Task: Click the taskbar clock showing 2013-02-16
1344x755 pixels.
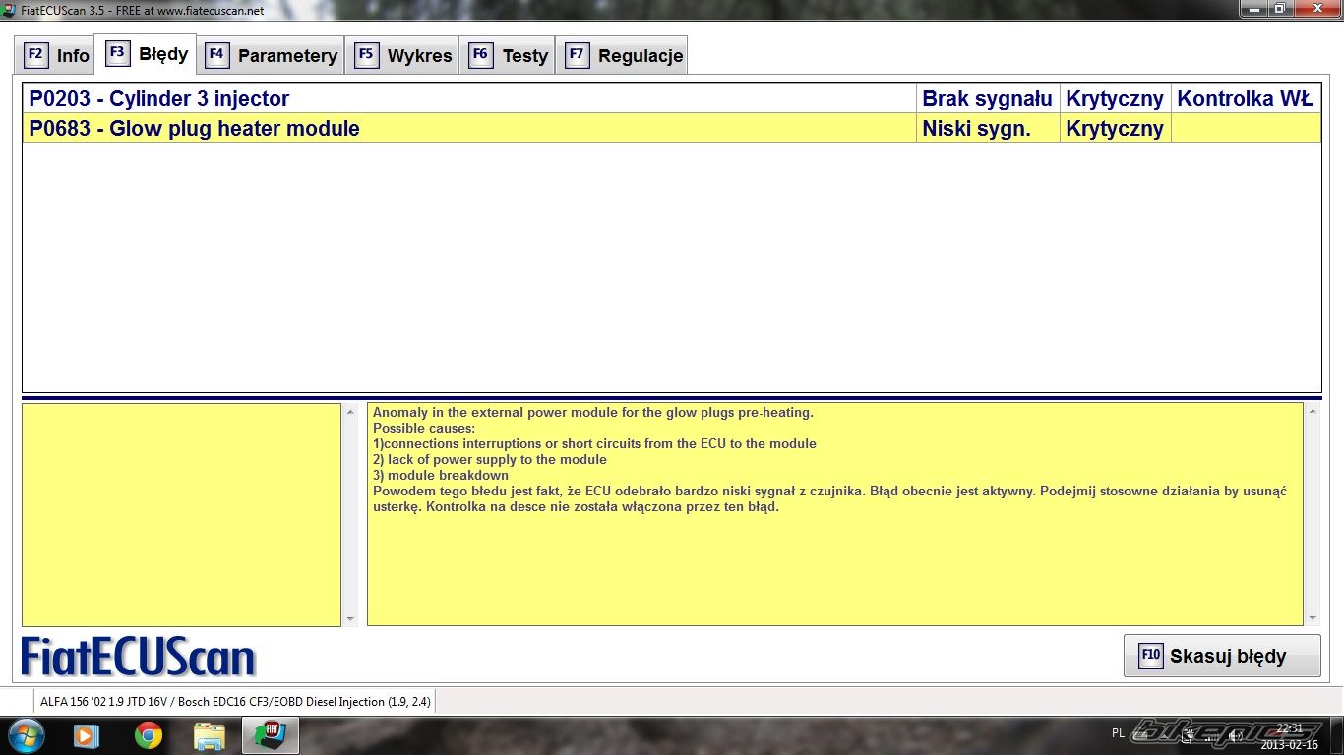Action: [x=1289, y=736]
